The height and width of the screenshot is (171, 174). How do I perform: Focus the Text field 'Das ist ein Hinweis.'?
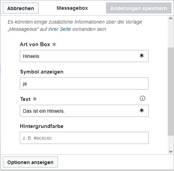(x=84, y=111)
